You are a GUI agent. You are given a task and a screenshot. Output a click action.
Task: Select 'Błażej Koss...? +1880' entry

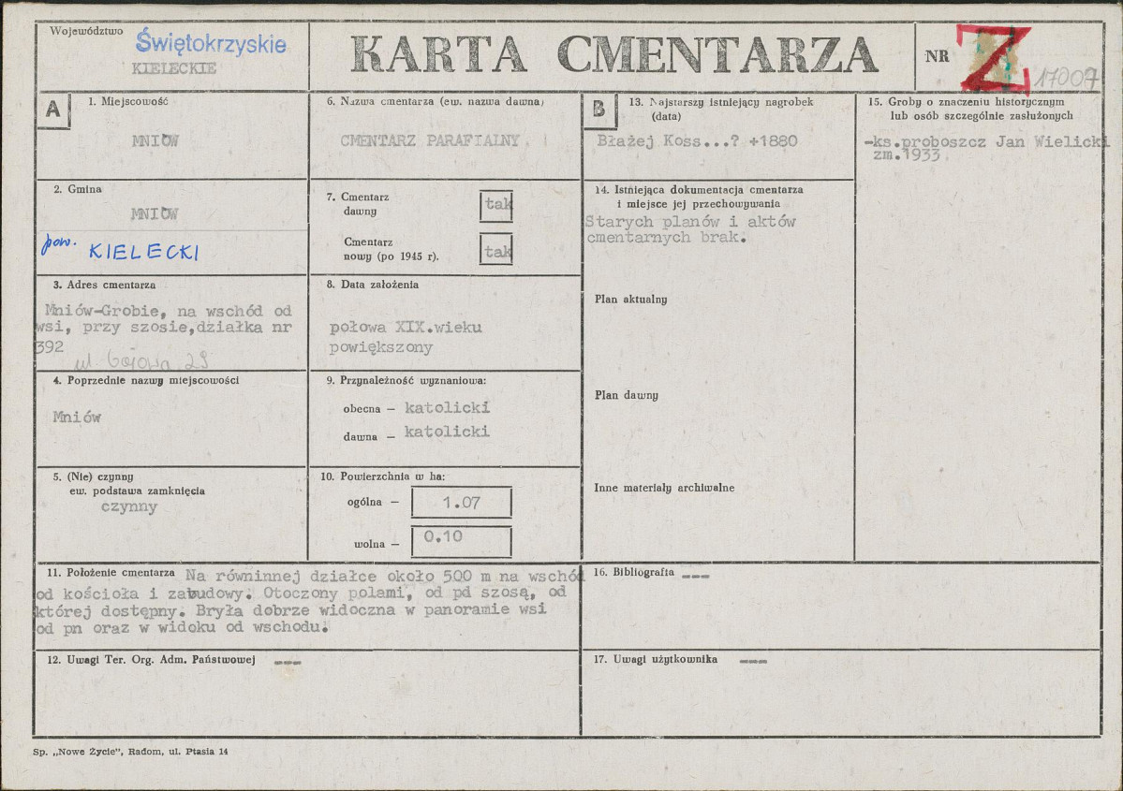click(697, 141)
